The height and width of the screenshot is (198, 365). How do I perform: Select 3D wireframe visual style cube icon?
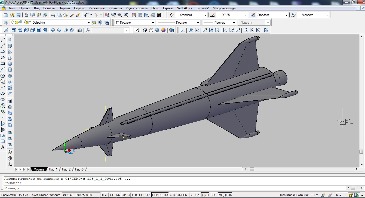click(145, 30)
